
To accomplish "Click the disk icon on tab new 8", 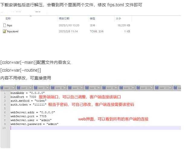I will 104,88.
